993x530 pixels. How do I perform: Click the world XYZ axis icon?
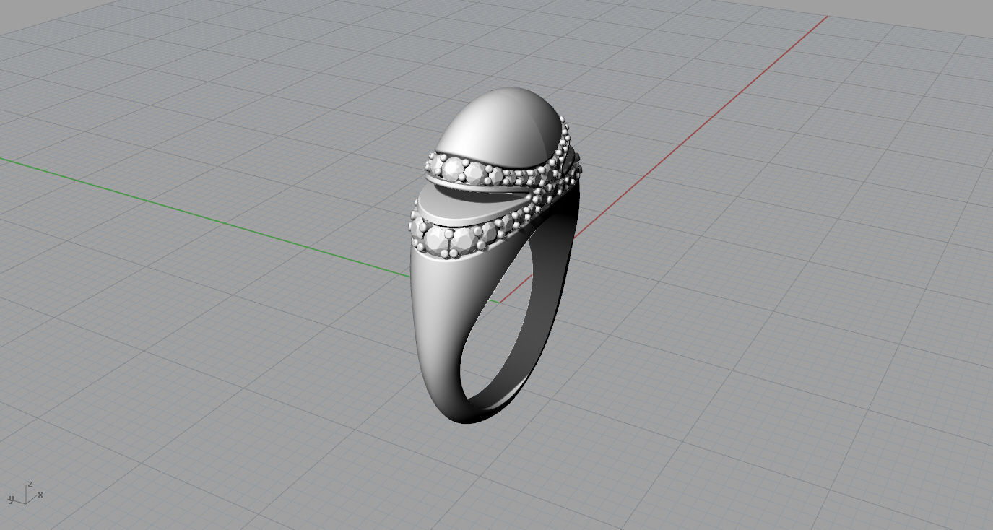[26, 492]
